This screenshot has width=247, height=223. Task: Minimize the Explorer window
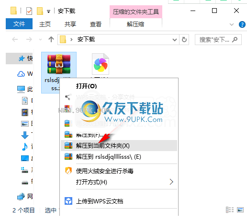click(193, 11)
